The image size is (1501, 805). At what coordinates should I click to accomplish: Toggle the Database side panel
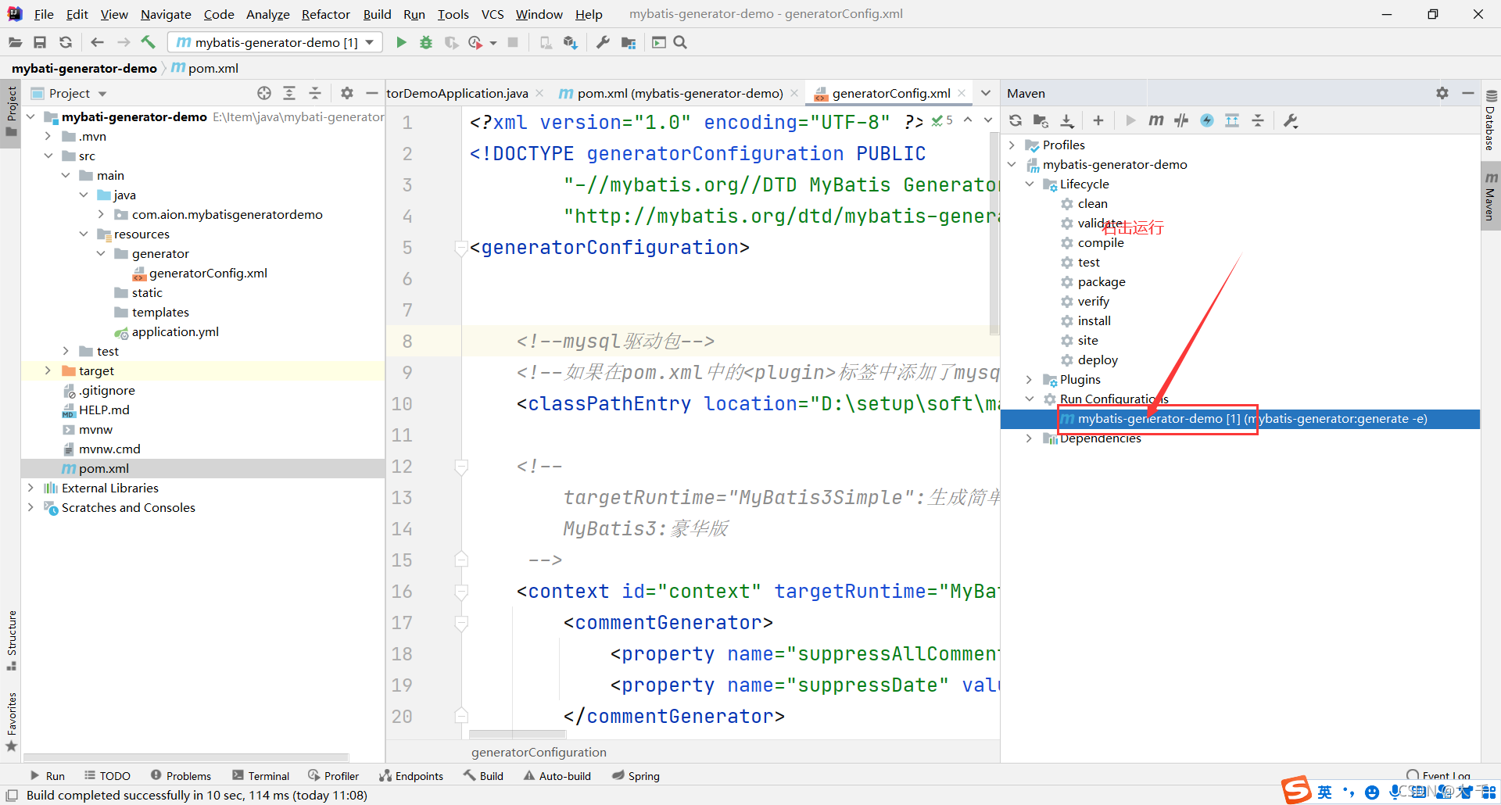tap(1491, 120)
